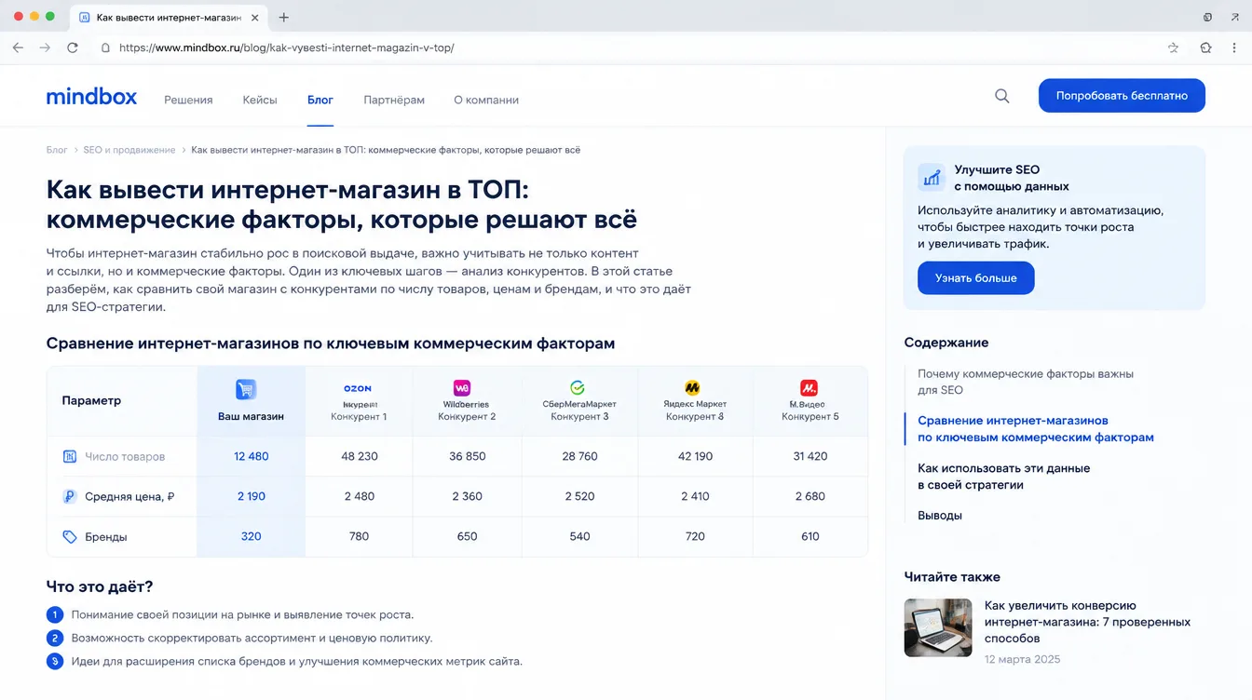
Task: Bookmark this page with the star icon
Action: click(x=1173, y=47)
